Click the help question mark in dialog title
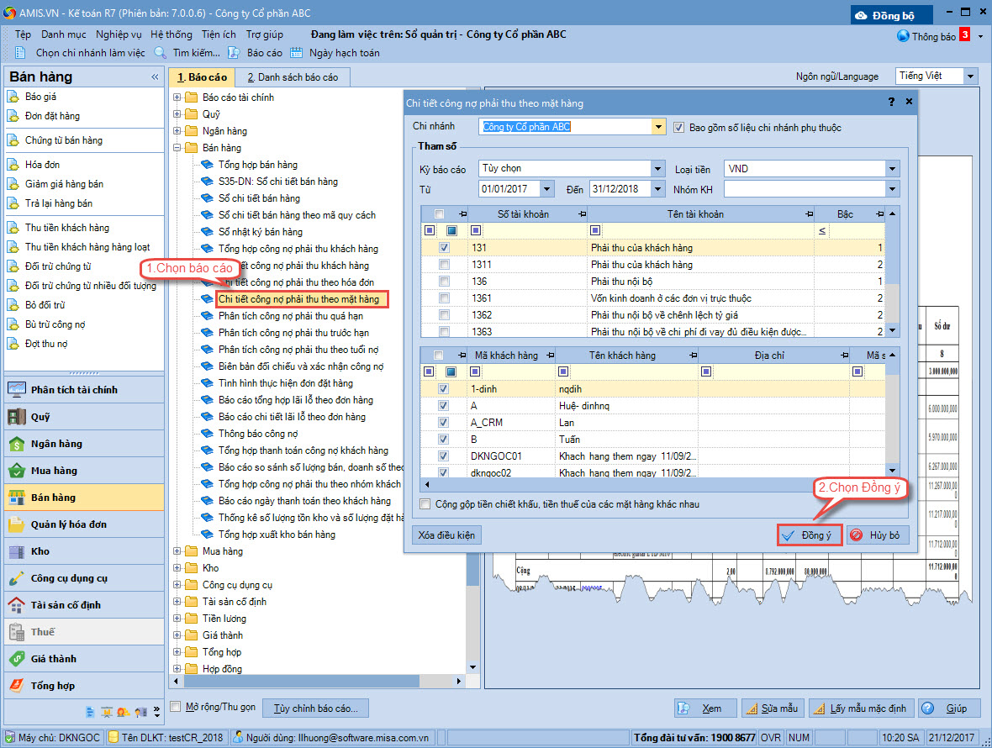Screen dimensions: 992x748 pos(891,102)
